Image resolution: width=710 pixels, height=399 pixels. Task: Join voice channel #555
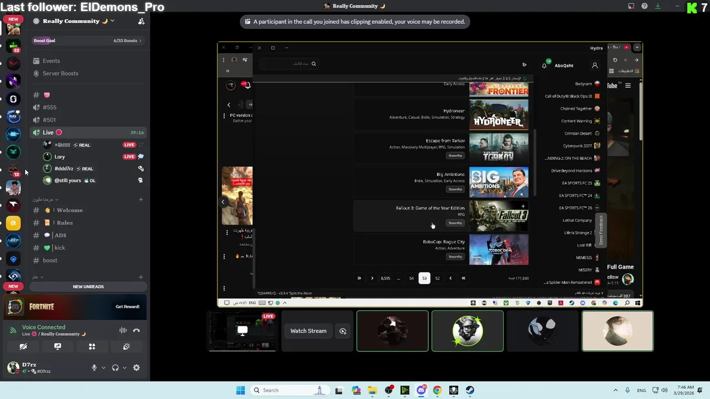[88, 108]
